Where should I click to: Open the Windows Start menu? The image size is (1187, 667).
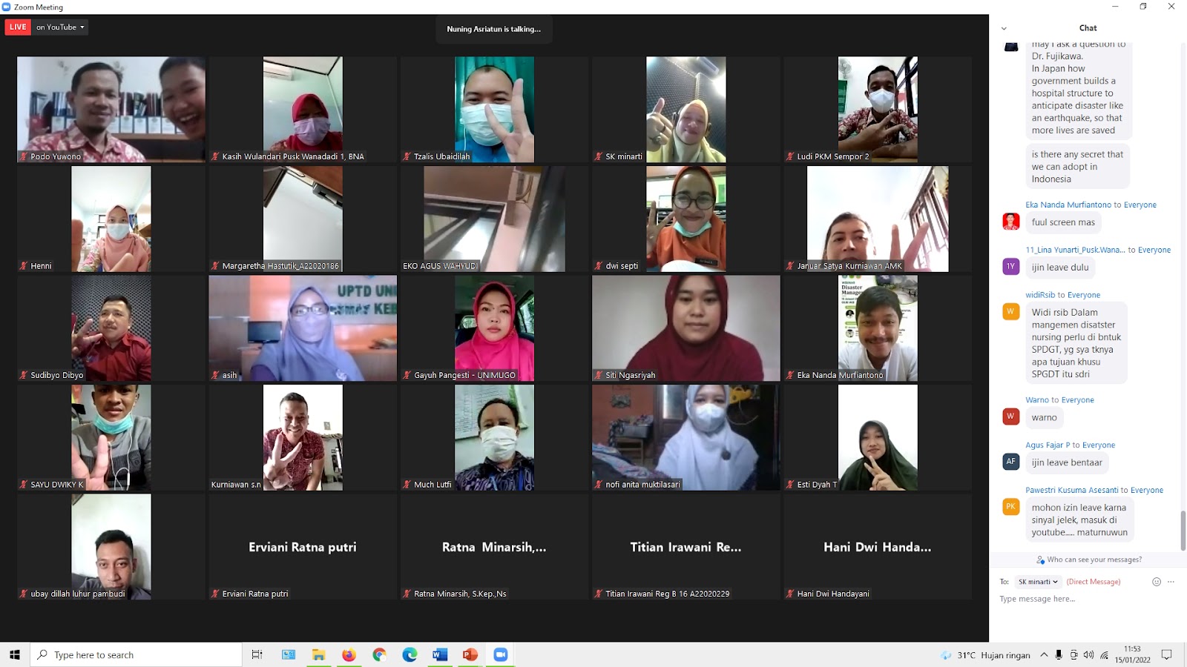[x=15, y=654]
